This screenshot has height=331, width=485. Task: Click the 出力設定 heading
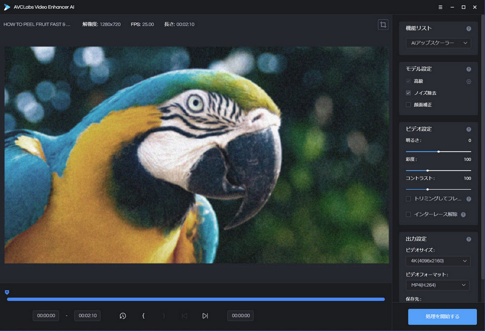pos(416,239)
